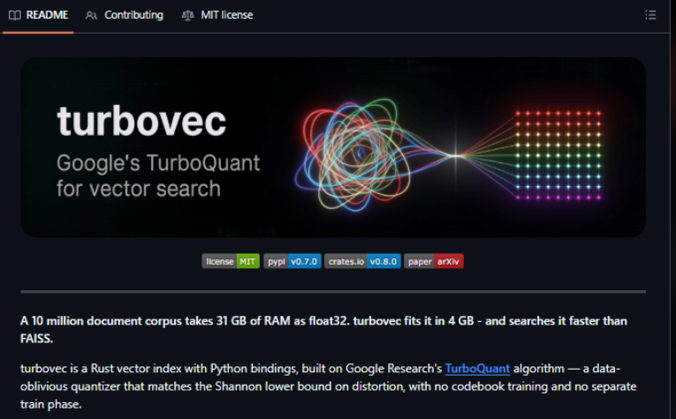Open the paper arXiv badge
The image size is (676, 419).
[434, 261]
